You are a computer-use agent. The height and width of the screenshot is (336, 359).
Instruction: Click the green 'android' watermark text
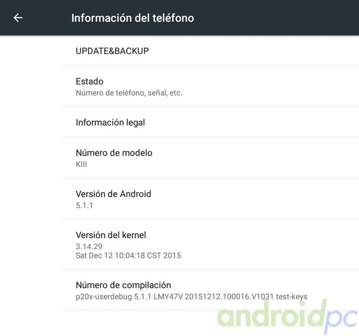pos(271,314)
